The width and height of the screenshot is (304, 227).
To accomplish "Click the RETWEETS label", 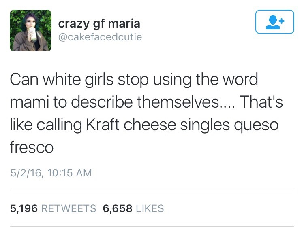I will pyautogui.click(x=69, y=208).
